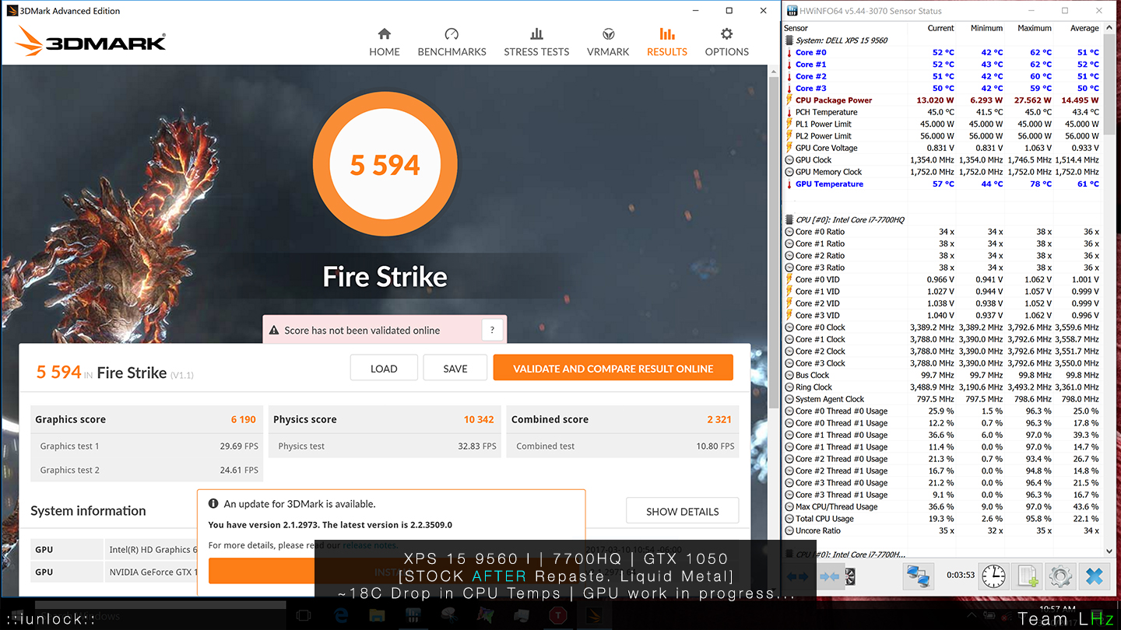Click the Graphics score value 6 190
This screenshot has height=630, width=1121.
coord(243,419)
